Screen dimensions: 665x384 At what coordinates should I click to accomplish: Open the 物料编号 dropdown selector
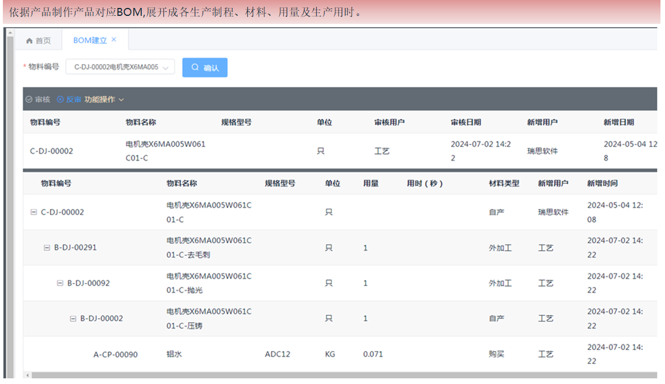click(120, 67)
